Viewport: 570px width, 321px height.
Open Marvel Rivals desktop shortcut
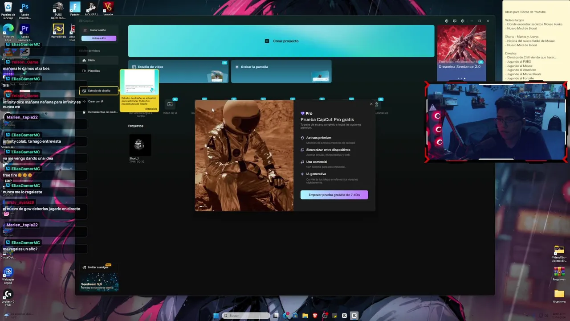pyautogui.click(x=58, y=31)
